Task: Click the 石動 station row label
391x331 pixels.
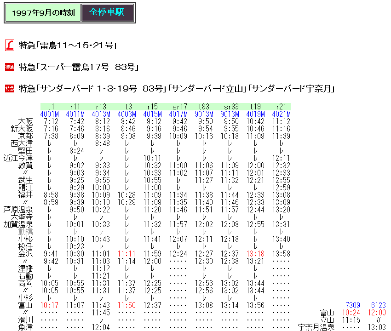Action: [x=25, y=276]
